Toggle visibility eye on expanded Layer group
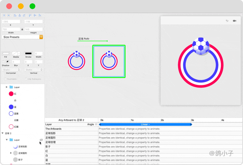The image size is (243, 165). (41, 140)
